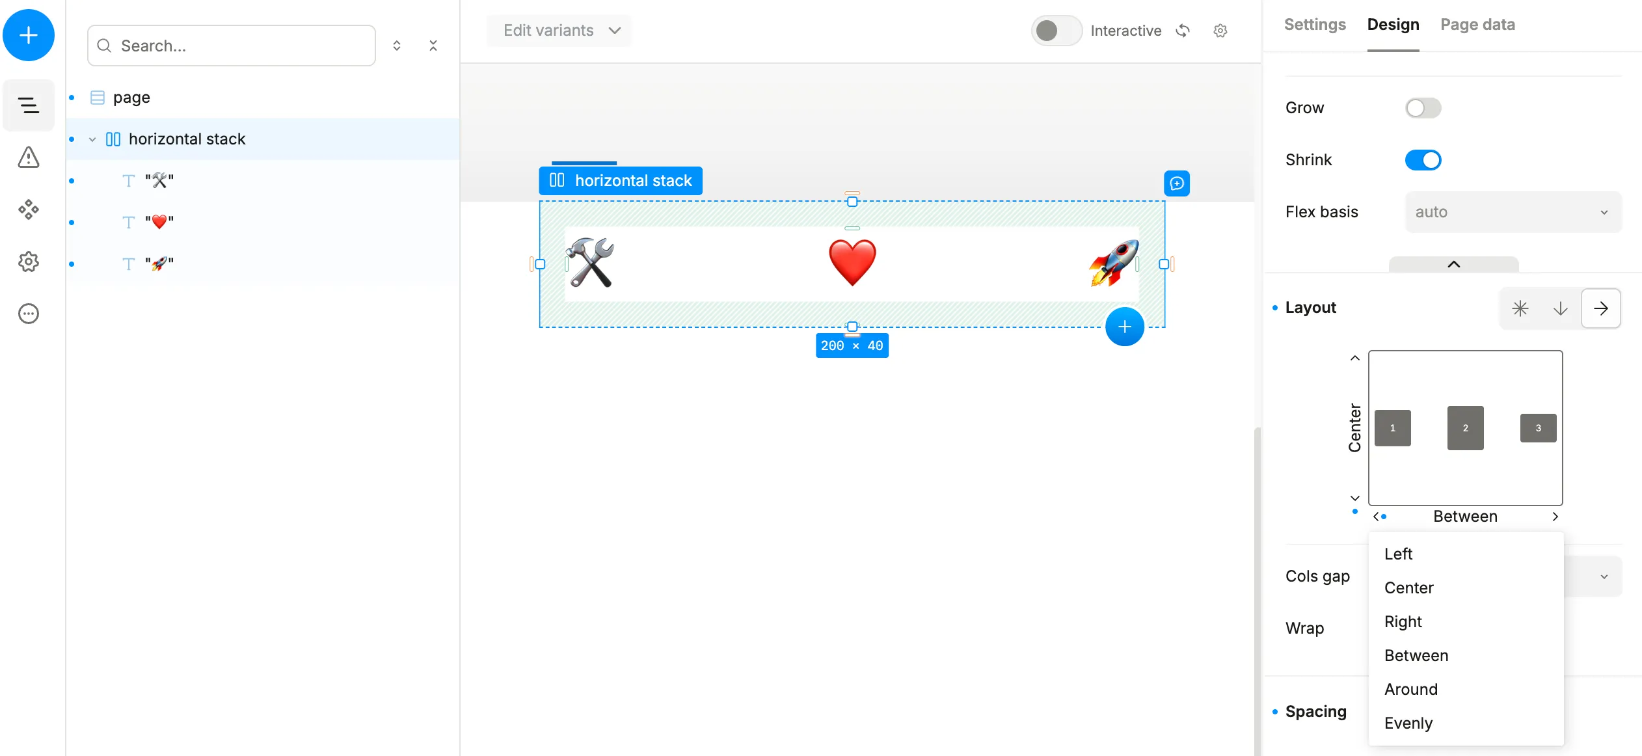The height and width of the screenshot is (756, 1642).
Task: Click the more options ellipsis icon in the sidebar
Action: click(x=29, y=314)
